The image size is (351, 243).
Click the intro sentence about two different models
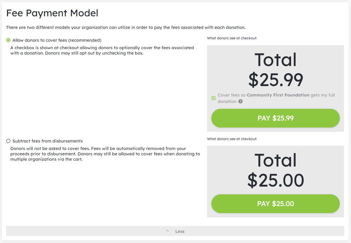pos(126,28)
